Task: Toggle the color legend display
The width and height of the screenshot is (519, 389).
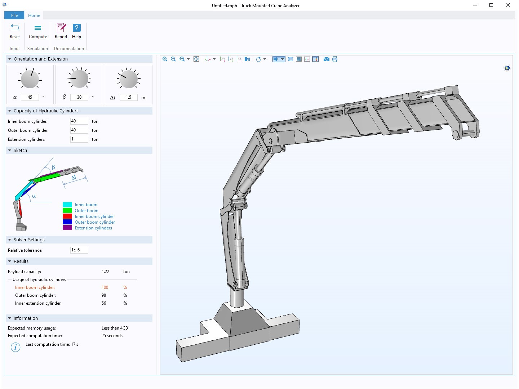Action: pyautogui.click(x=315, y=59)
